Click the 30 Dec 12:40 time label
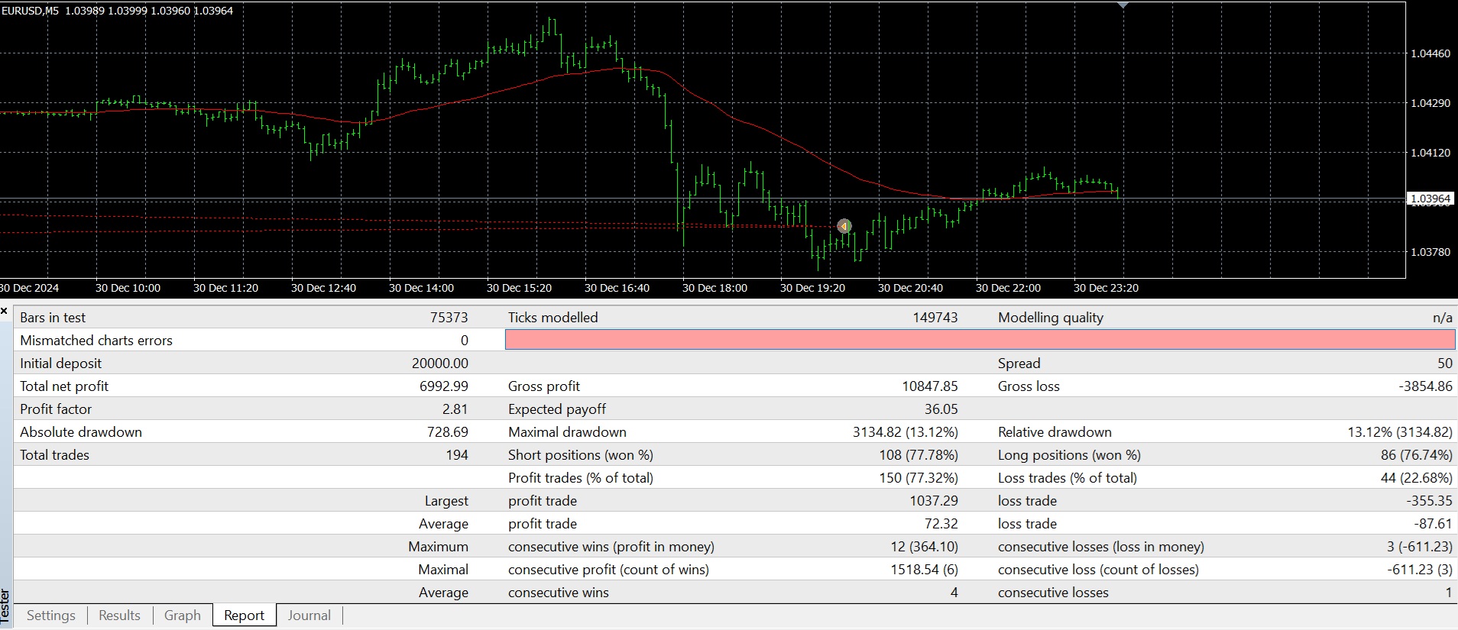 pos(323,288)
